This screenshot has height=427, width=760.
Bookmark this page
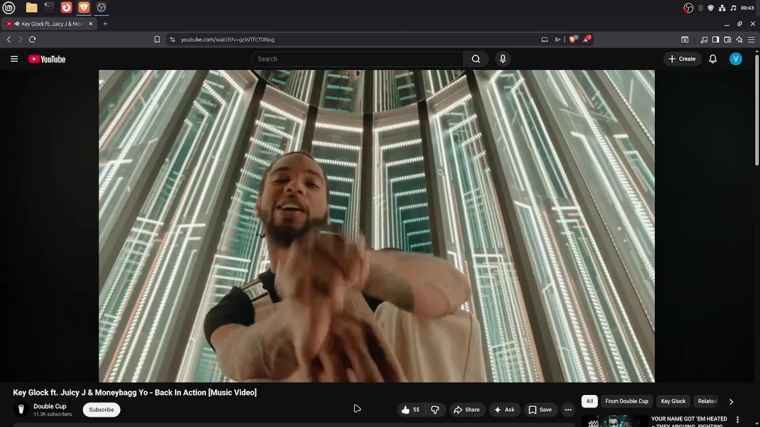point(157,39)
